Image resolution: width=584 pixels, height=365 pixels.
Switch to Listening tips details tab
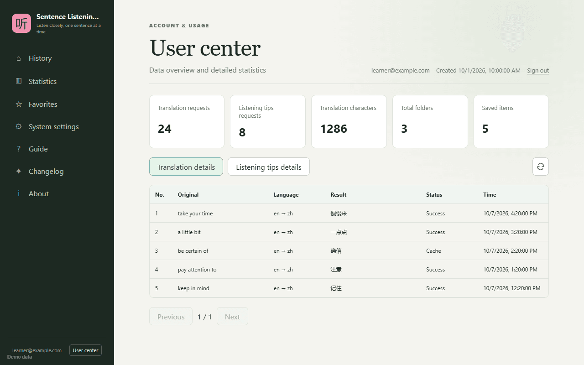269,167
